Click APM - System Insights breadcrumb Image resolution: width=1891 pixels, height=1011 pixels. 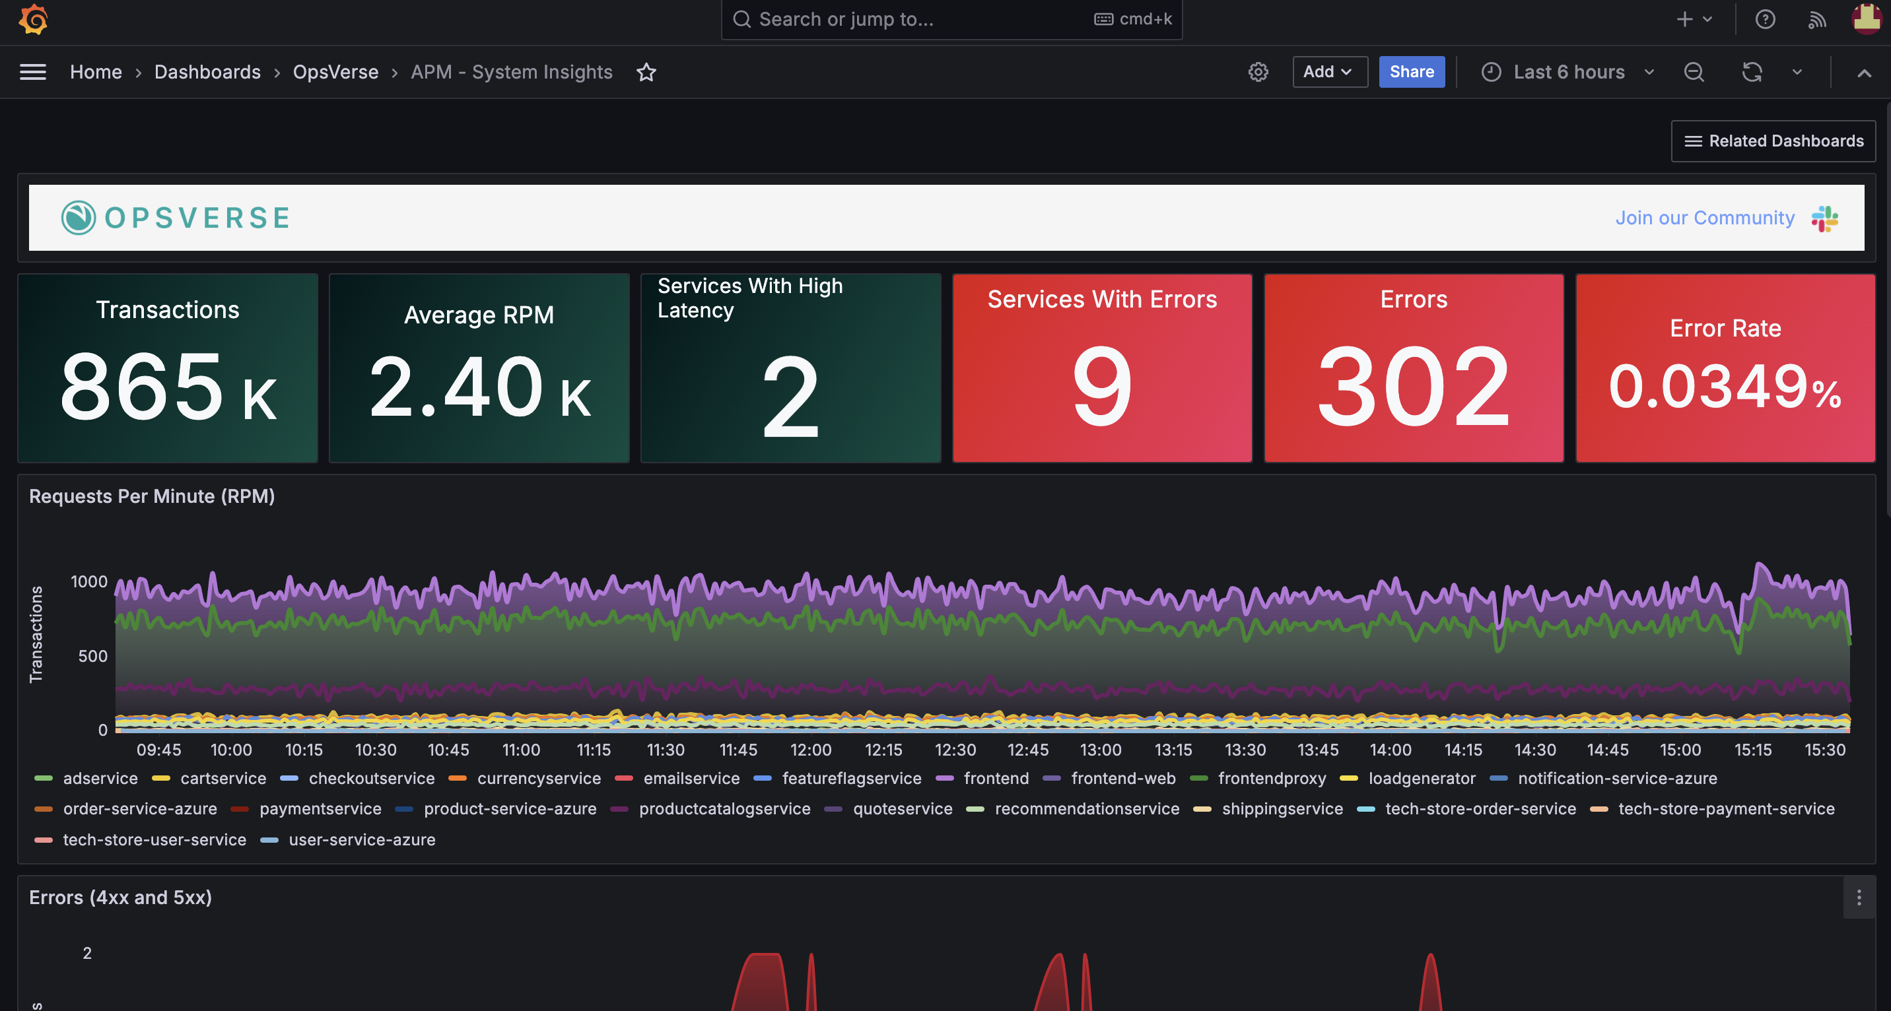pos(511,72)
